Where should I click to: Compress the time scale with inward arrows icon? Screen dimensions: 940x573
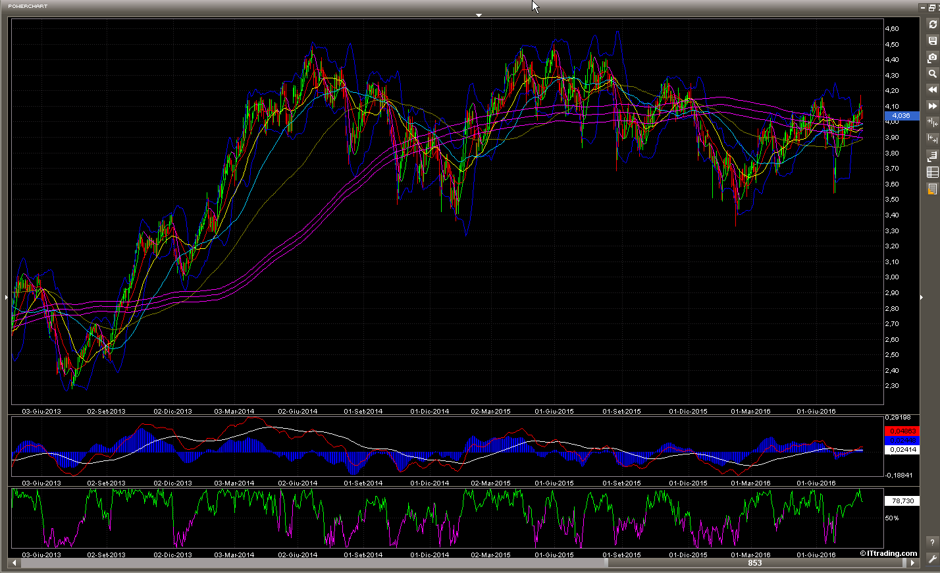click(x=932, y=123)
